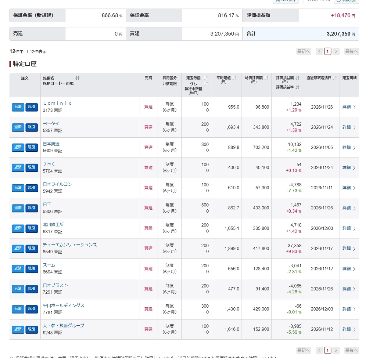Open 詳細 for JMC position

coord(349,168)
